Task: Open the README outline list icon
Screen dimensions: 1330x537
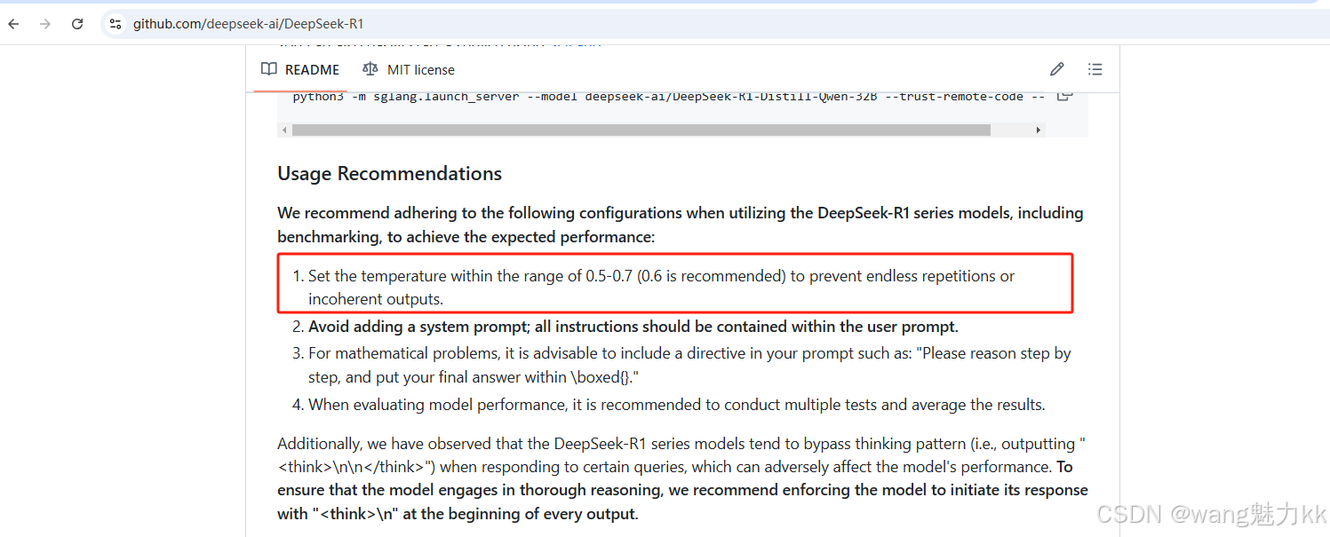Action: [1095, 69]
